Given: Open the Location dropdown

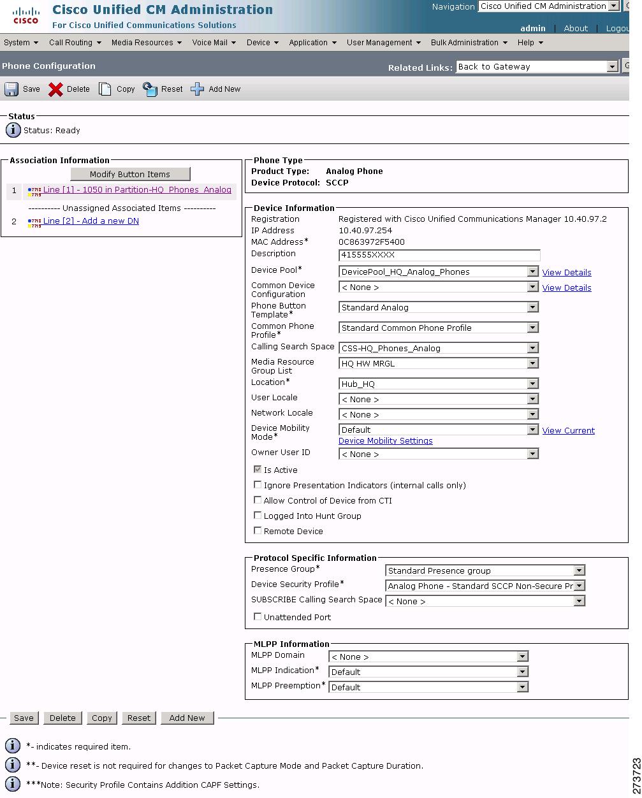Looking at the screenshot, I should coord(439,384).
